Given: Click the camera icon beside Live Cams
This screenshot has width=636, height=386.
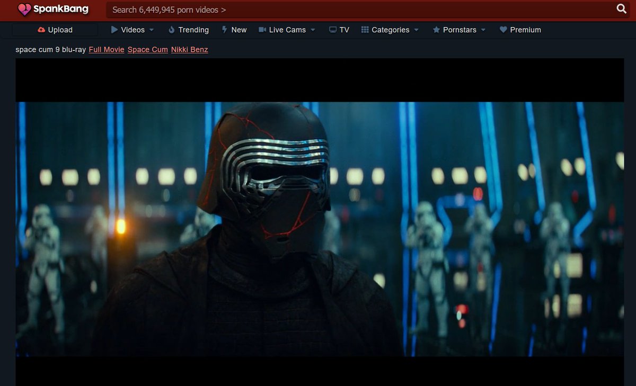Looking at the screenshot, I should point(262,30).
